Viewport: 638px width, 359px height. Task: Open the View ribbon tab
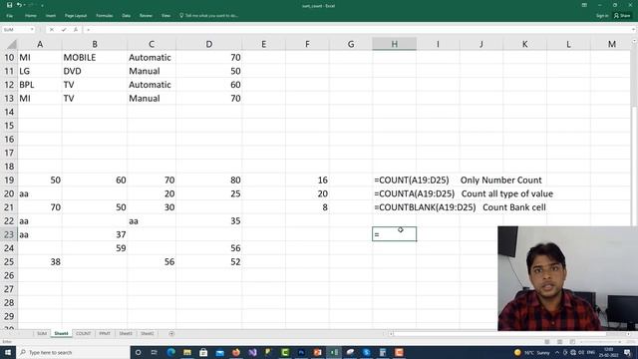165,16
